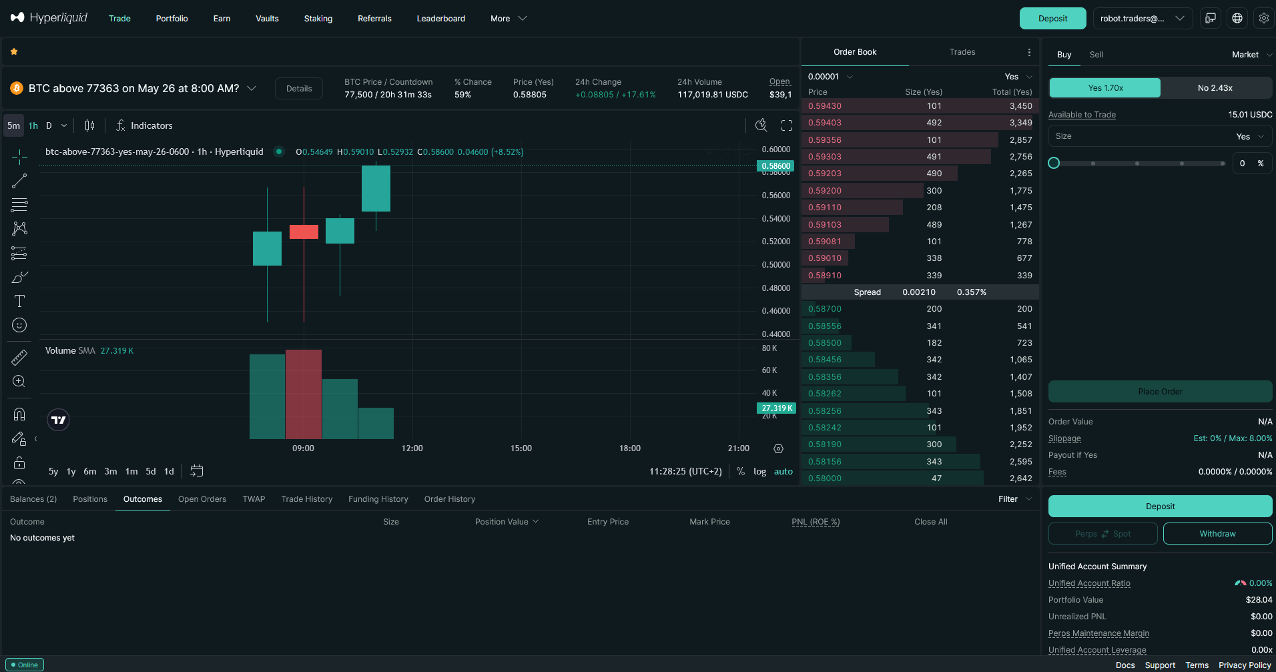Change order book 0.00001 price grouping
This screenshot has width=1276, height=672.
pos(830,77)
